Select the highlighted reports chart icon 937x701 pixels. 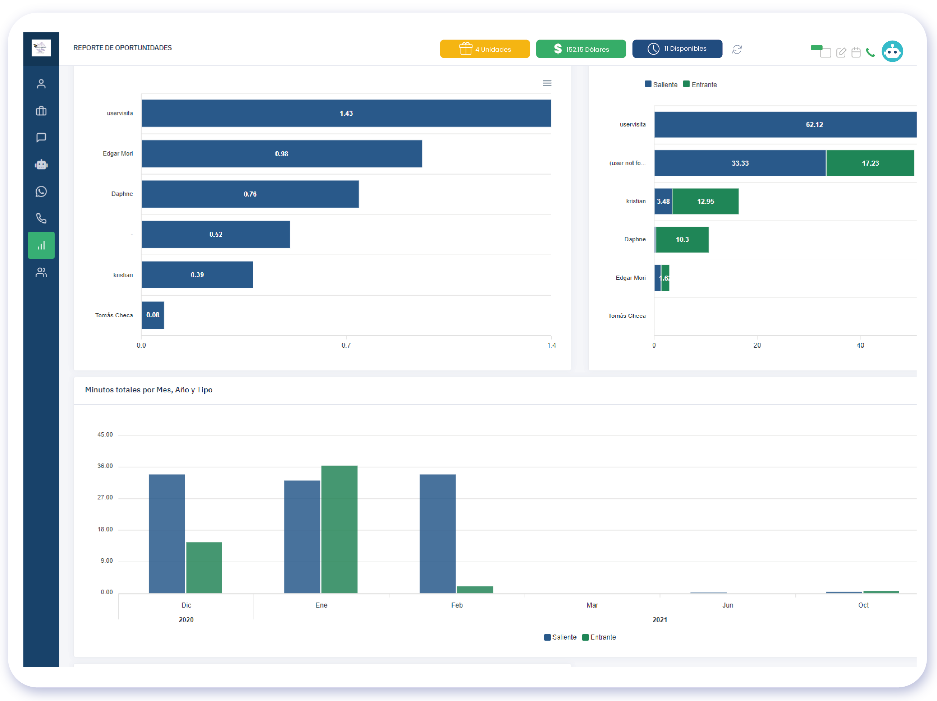click(41, 245)
